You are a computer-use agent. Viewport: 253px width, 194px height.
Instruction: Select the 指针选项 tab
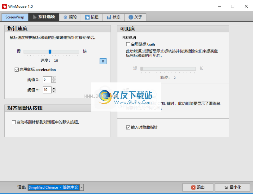point(44,17)
